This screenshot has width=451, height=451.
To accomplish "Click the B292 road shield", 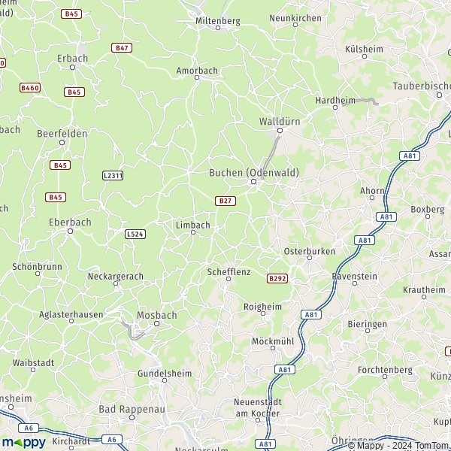I will tap(277, 278).
